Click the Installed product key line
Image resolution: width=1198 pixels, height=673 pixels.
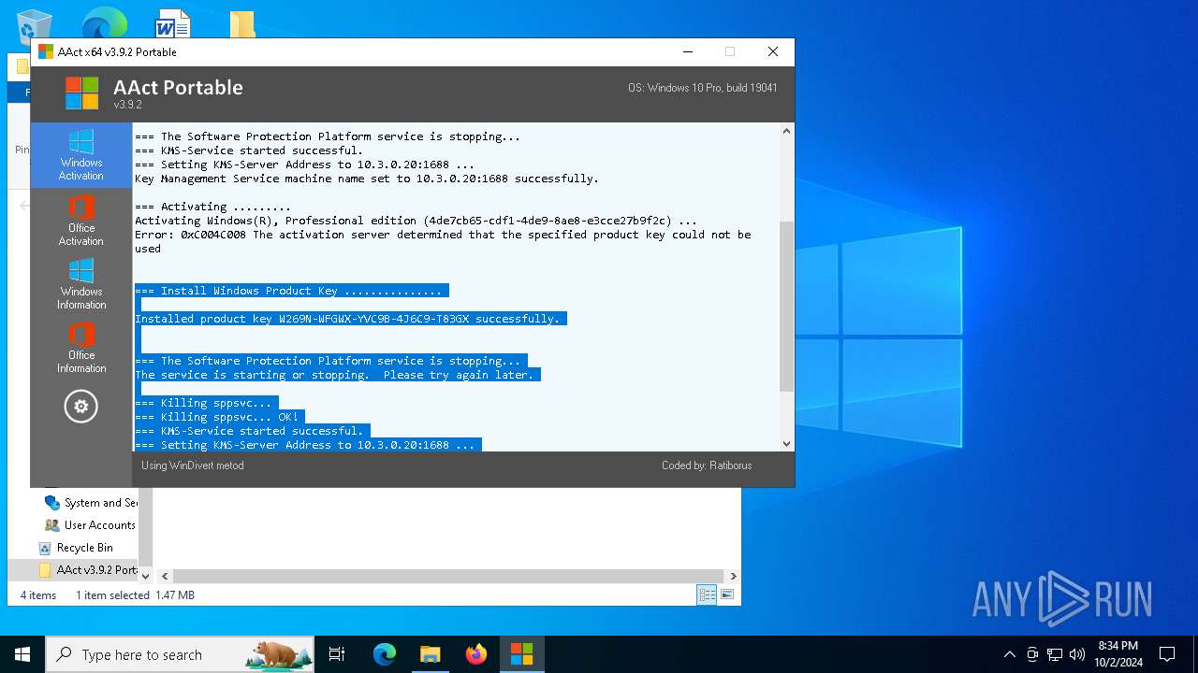click(347, 319)
